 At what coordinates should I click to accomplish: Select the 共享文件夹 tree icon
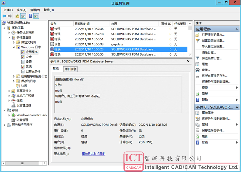13,91
